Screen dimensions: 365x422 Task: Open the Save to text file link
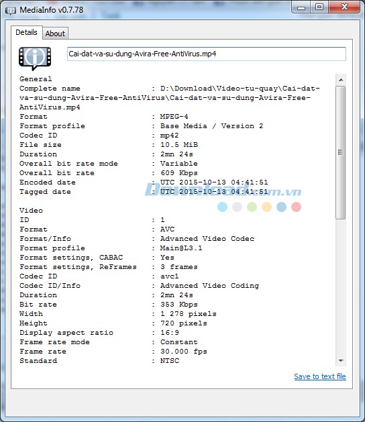point(320,376)
